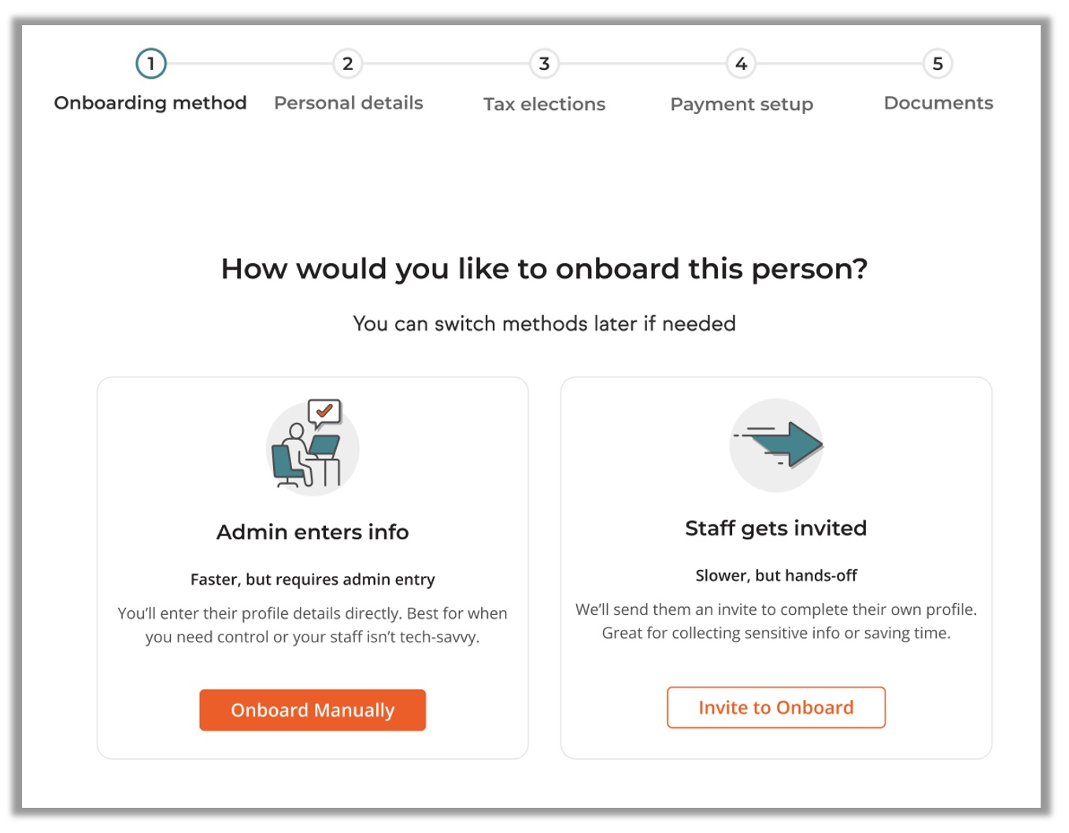Click the step 1 circle in the stepper

point(150,64)
